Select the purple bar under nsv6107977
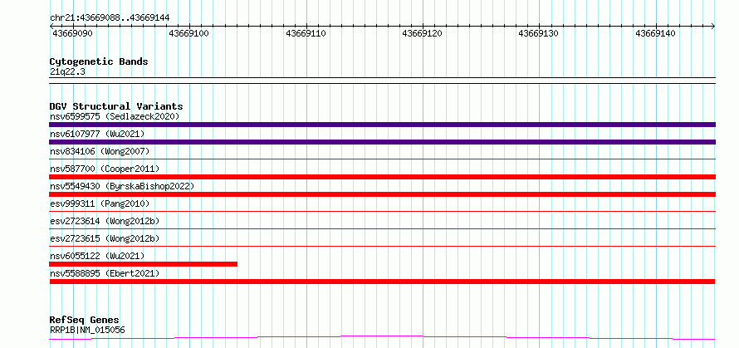 pyautogui.click(x=382, y=142)
